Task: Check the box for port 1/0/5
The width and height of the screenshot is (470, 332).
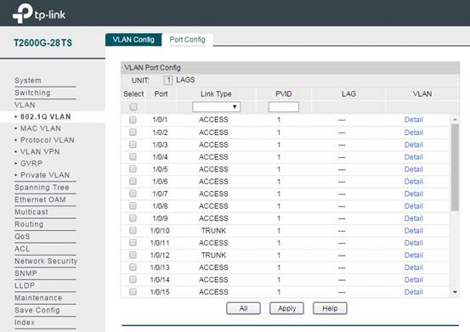Action: (x=133, y=169)
